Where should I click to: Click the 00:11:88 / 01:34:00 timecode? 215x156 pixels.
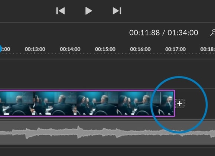point(164,33)
